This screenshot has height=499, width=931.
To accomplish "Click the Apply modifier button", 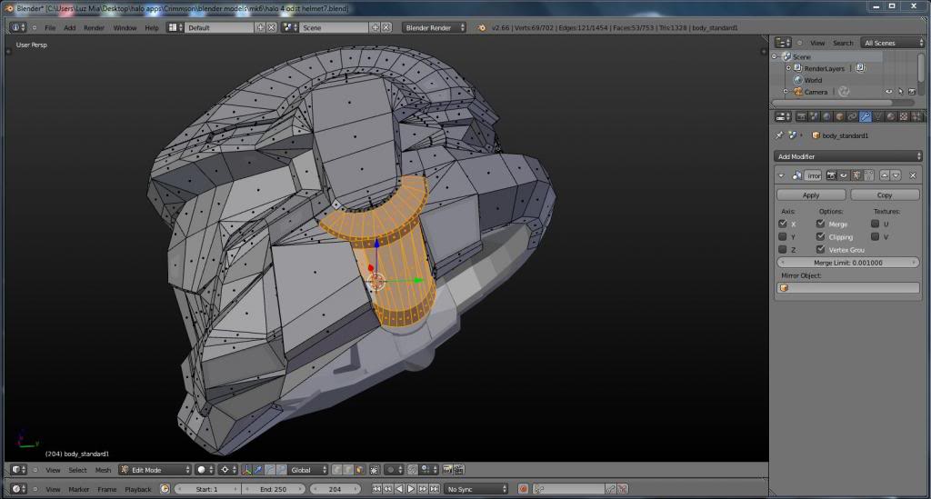I will [x=811, y=195].
